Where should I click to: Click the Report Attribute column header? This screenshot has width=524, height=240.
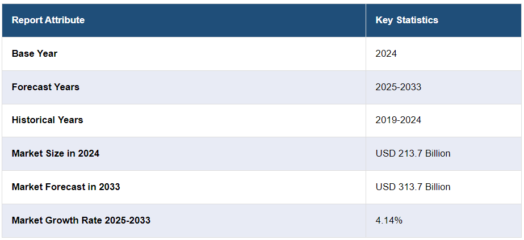pyautogui.click(x=48, y=20)
